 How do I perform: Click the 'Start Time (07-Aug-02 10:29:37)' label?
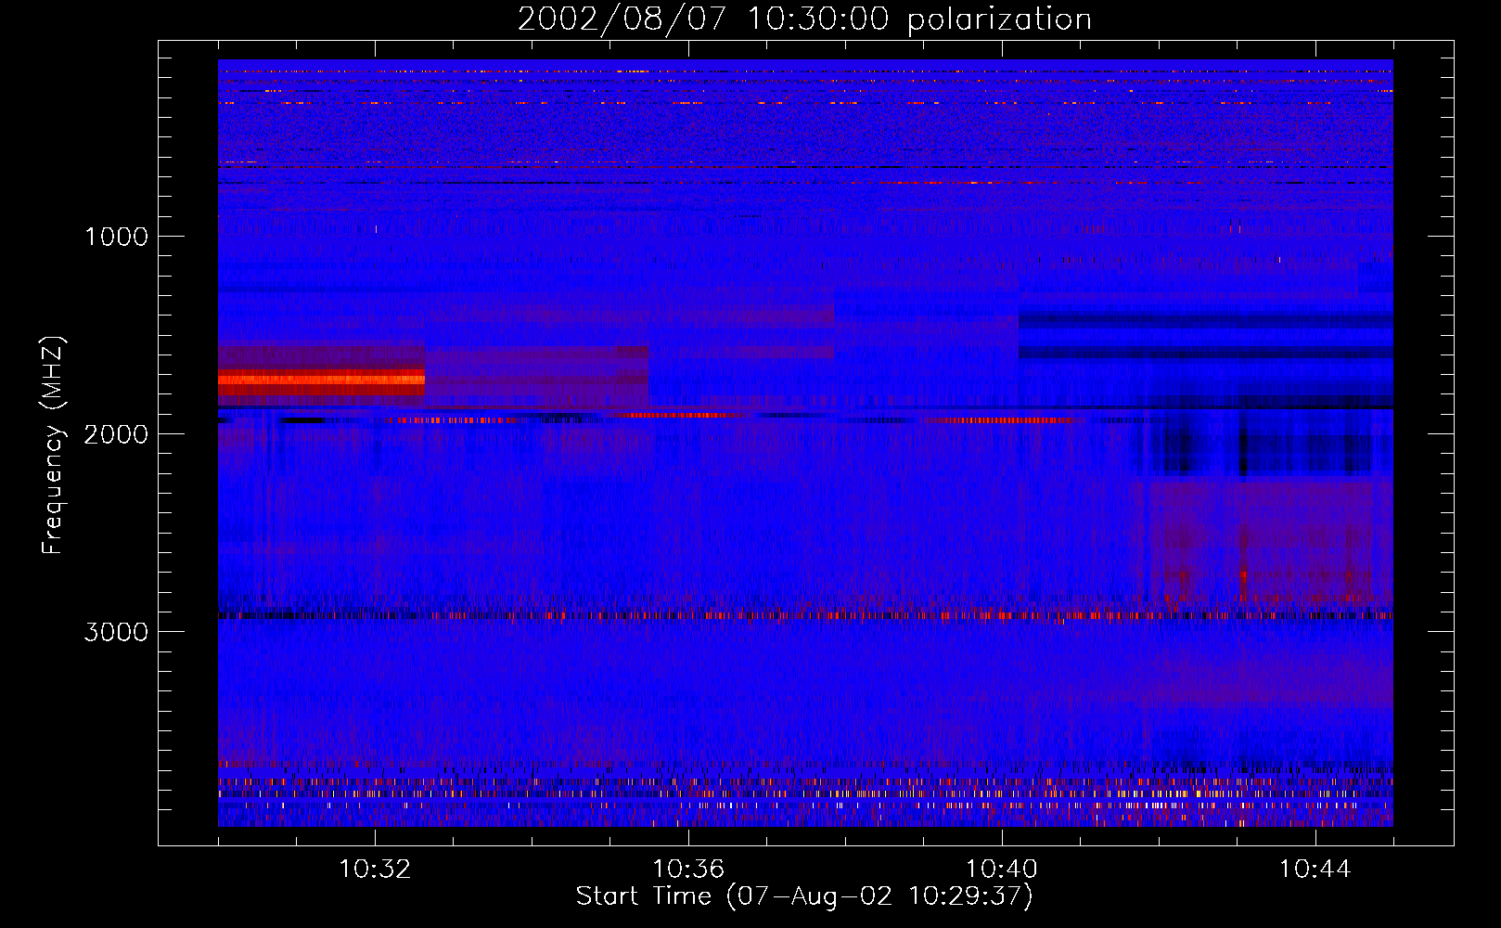(804, 896)
